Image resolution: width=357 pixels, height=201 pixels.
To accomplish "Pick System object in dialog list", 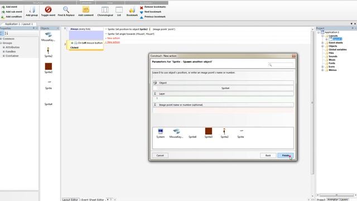I will point(161,133).
